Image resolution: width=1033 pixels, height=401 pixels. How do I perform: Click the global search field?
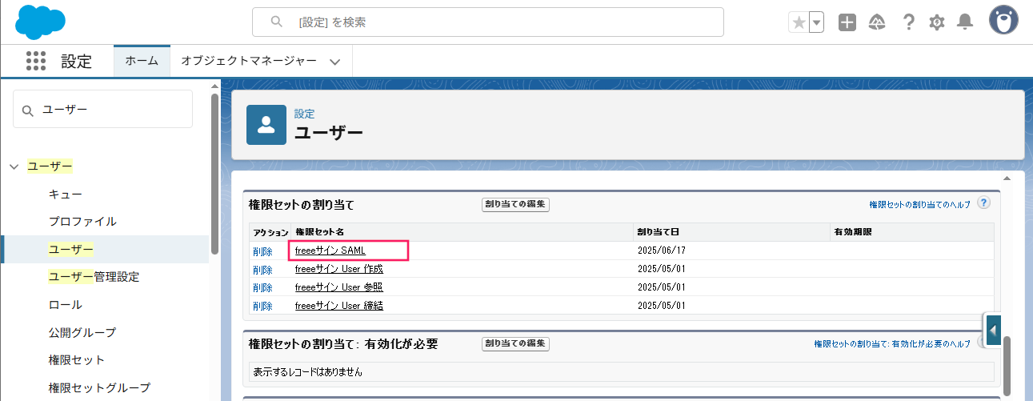[x=488, y=22]
